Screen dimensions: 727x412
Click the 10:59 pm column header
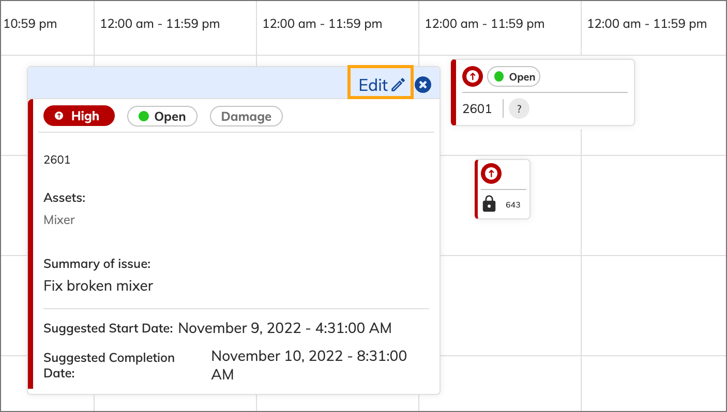[30, 24]
